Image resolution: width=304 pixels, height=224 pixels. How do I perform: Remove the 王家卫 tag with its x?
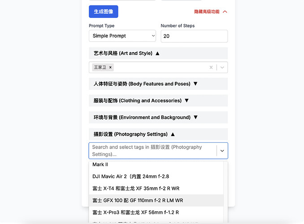111,67
